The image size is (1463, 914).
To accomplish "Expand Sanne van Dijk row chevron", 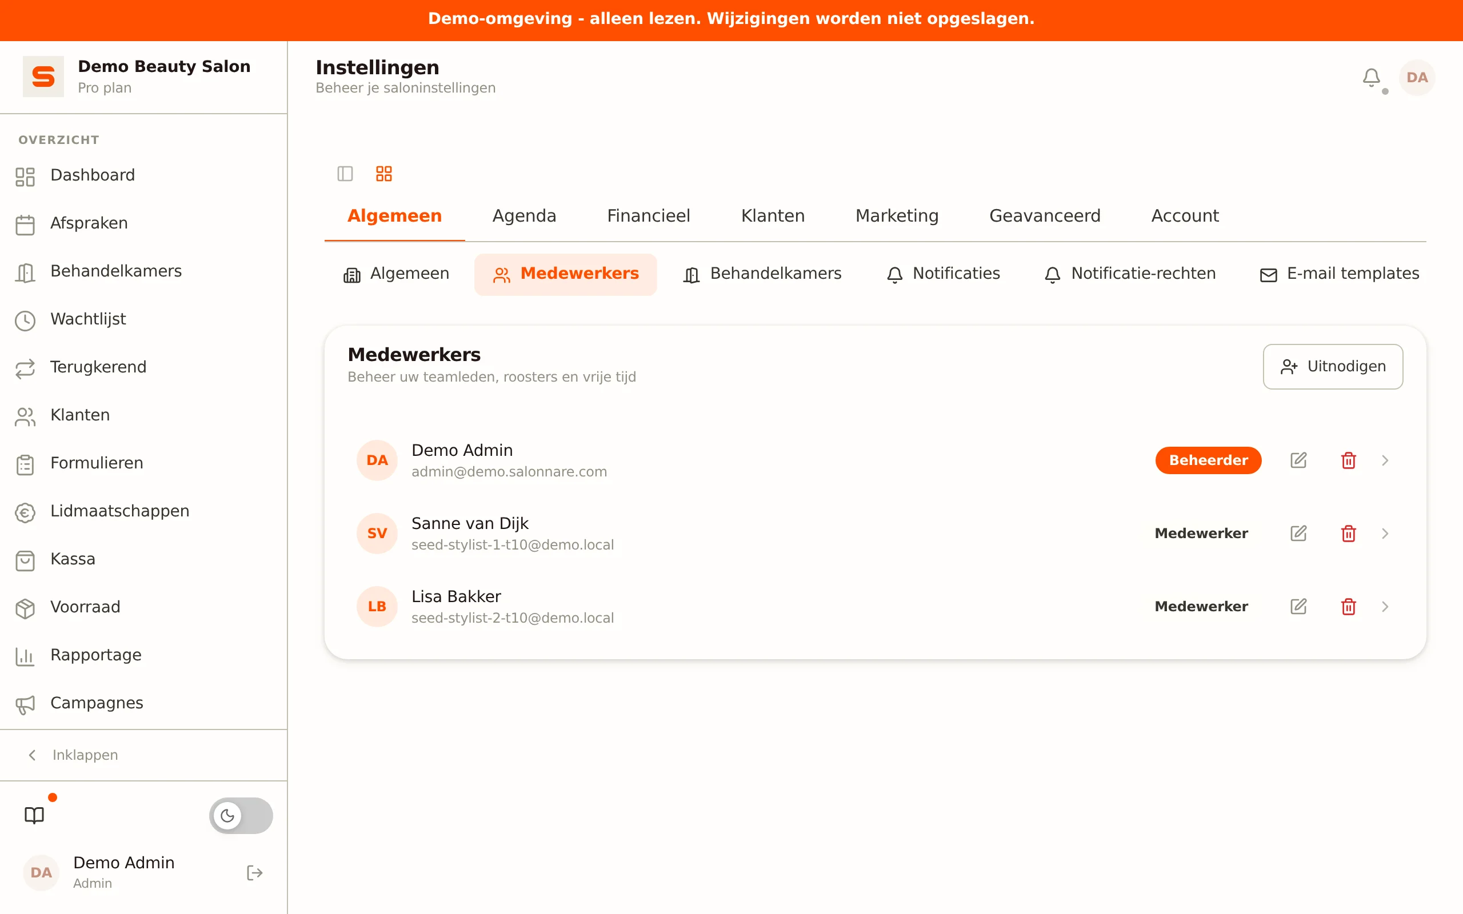I will 1385,534.
